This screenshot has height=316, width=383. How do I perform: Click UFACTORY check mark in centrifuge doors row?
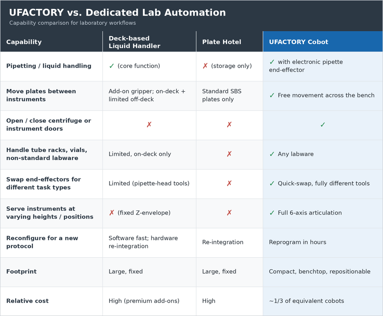(x=323, y=125)
